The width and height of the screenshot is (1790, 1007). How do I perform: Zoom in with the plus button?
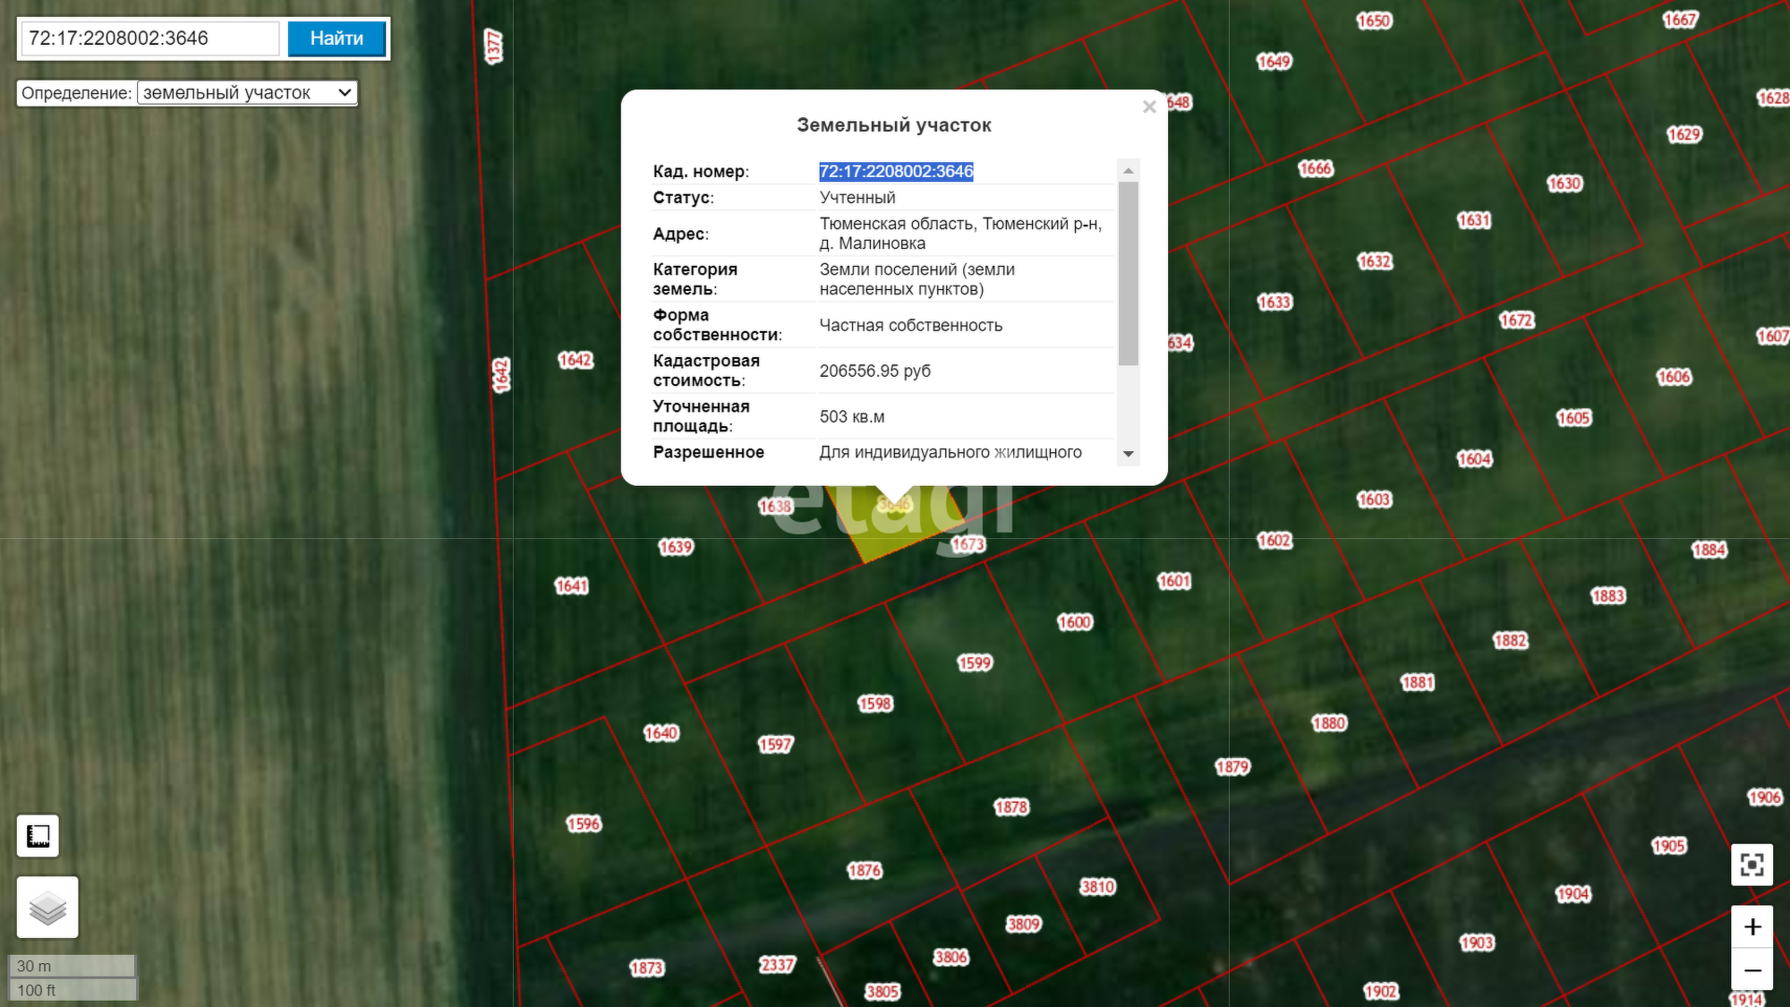pyautogui.click(x=1752, y=926)
